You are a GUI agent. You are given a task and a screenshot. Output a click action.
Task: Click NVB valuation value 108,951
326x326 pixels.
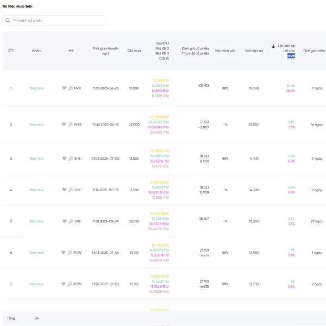click(x=203, y=86)
